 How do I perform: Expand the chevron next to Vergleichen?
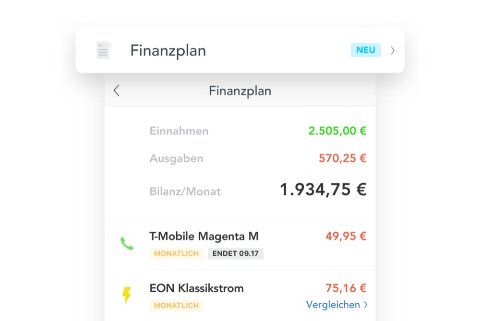tap(366, 305)
